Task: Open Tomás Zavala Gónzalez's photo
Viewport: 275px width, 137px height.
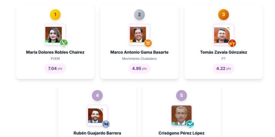Action: click(x=222, y=34)
